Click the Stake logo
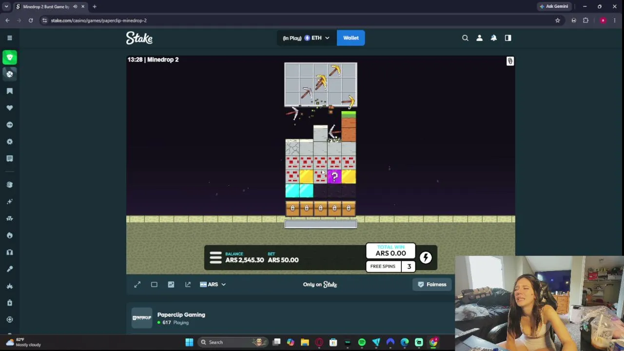This screenshot has height=351, width=624. tap(139, 38)
